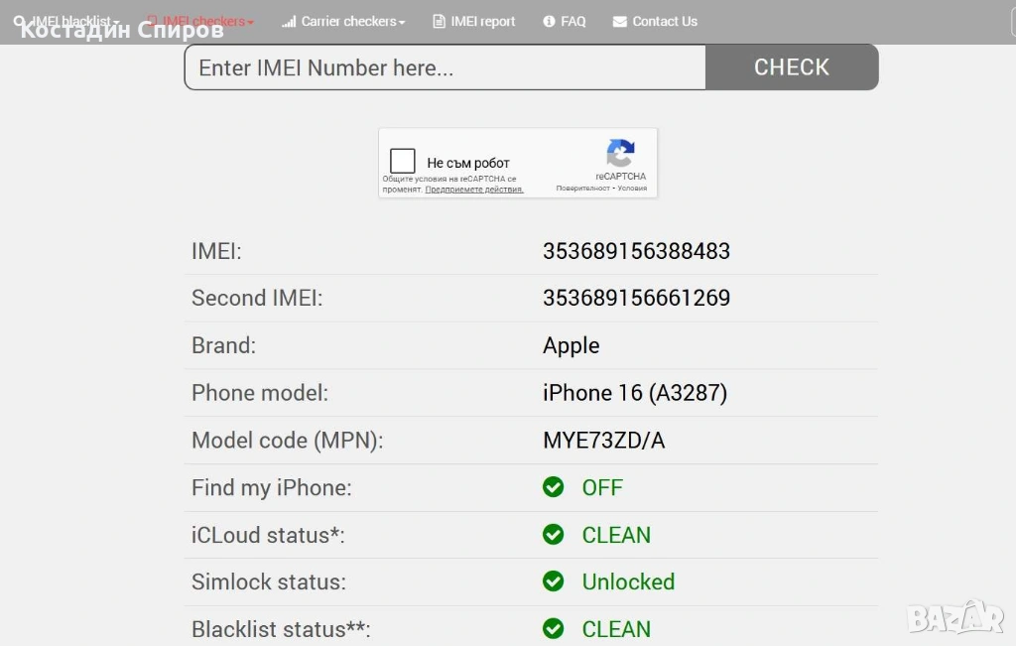Click the green checkmark beside Unlocked
Viewport: 1016px width, 646px height.
point(554,581)
